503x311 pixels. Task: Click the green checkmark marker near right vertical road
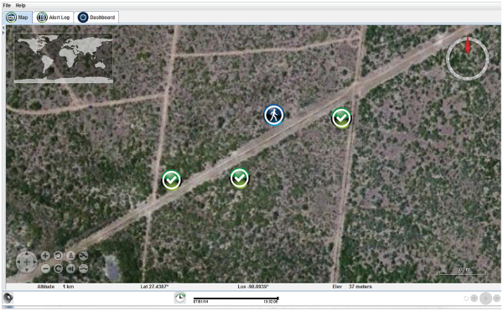(x=341, y=118)
